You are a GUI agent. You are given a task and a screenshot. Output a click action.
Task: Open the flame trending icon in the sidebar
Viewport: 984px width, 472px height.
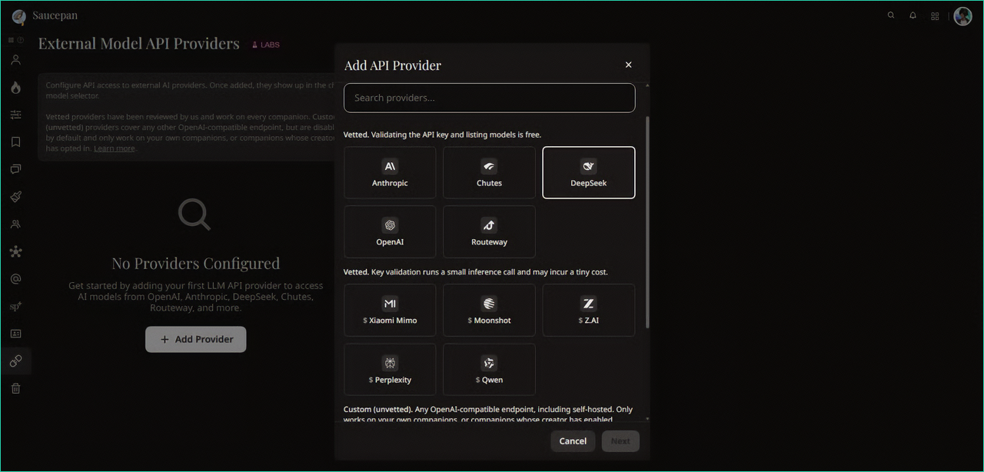(15, 88)
